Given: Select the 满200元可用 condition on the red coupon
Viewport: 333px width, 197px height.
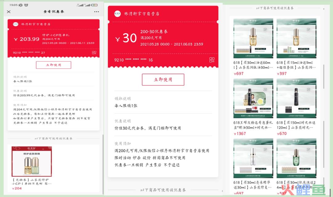Looking at the screenshot, I should coord(151,38).
